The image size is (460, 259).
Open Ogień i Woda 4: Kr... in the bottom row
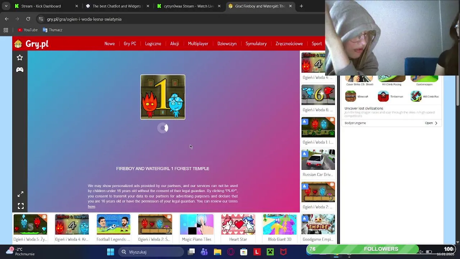click(72, 228)
